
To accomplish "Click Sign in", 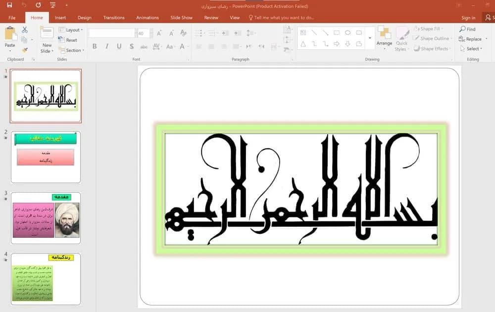I will click(468, 18).
